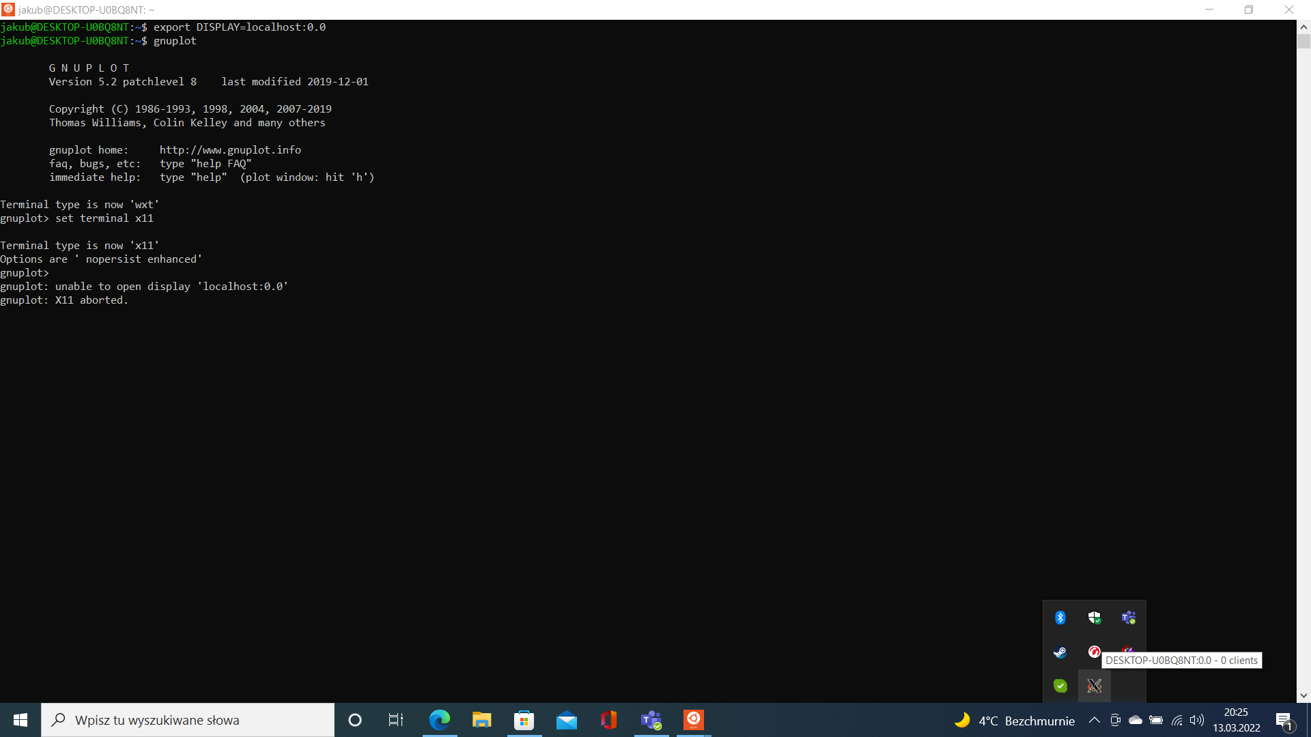This screenshot has width=1311, height=737.
Task: Click the Steam tray icon
Action: coord(1060,652)
